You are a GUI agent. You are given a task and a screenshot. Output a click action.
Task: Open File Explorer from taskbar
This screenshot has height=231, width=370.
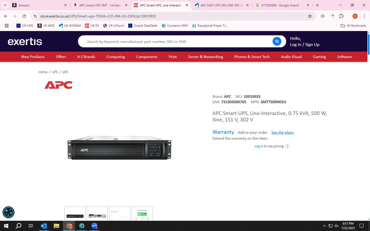point(57,226)
